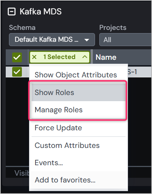Screen dimensions: 152x194
Task: Collapse the Kafka MDS panel minus icon
Action: [11, 12]
